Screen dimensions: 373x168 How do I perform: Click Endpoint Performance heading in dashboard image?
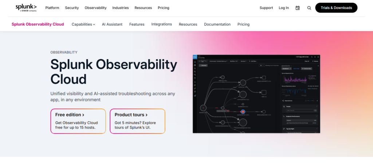pos(293,116)
